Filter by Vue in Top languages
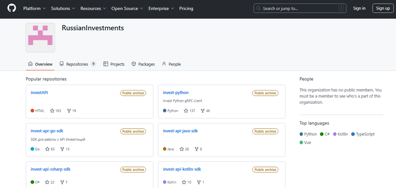 click(x=305, y=143)
